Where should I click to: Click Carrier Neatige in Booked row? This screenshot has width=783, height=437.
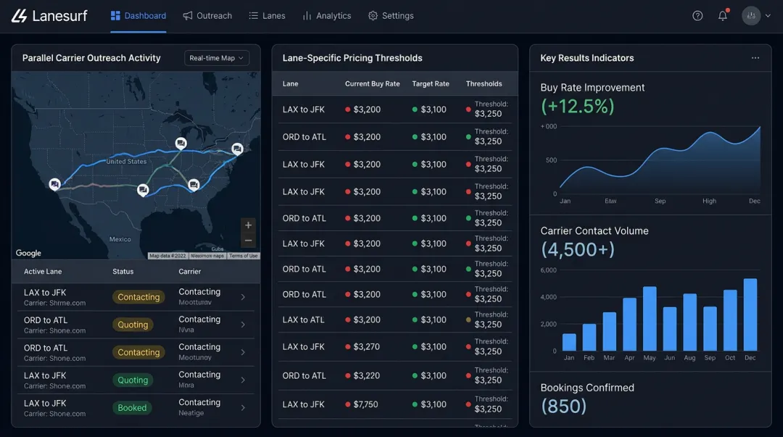pos(191,413)
